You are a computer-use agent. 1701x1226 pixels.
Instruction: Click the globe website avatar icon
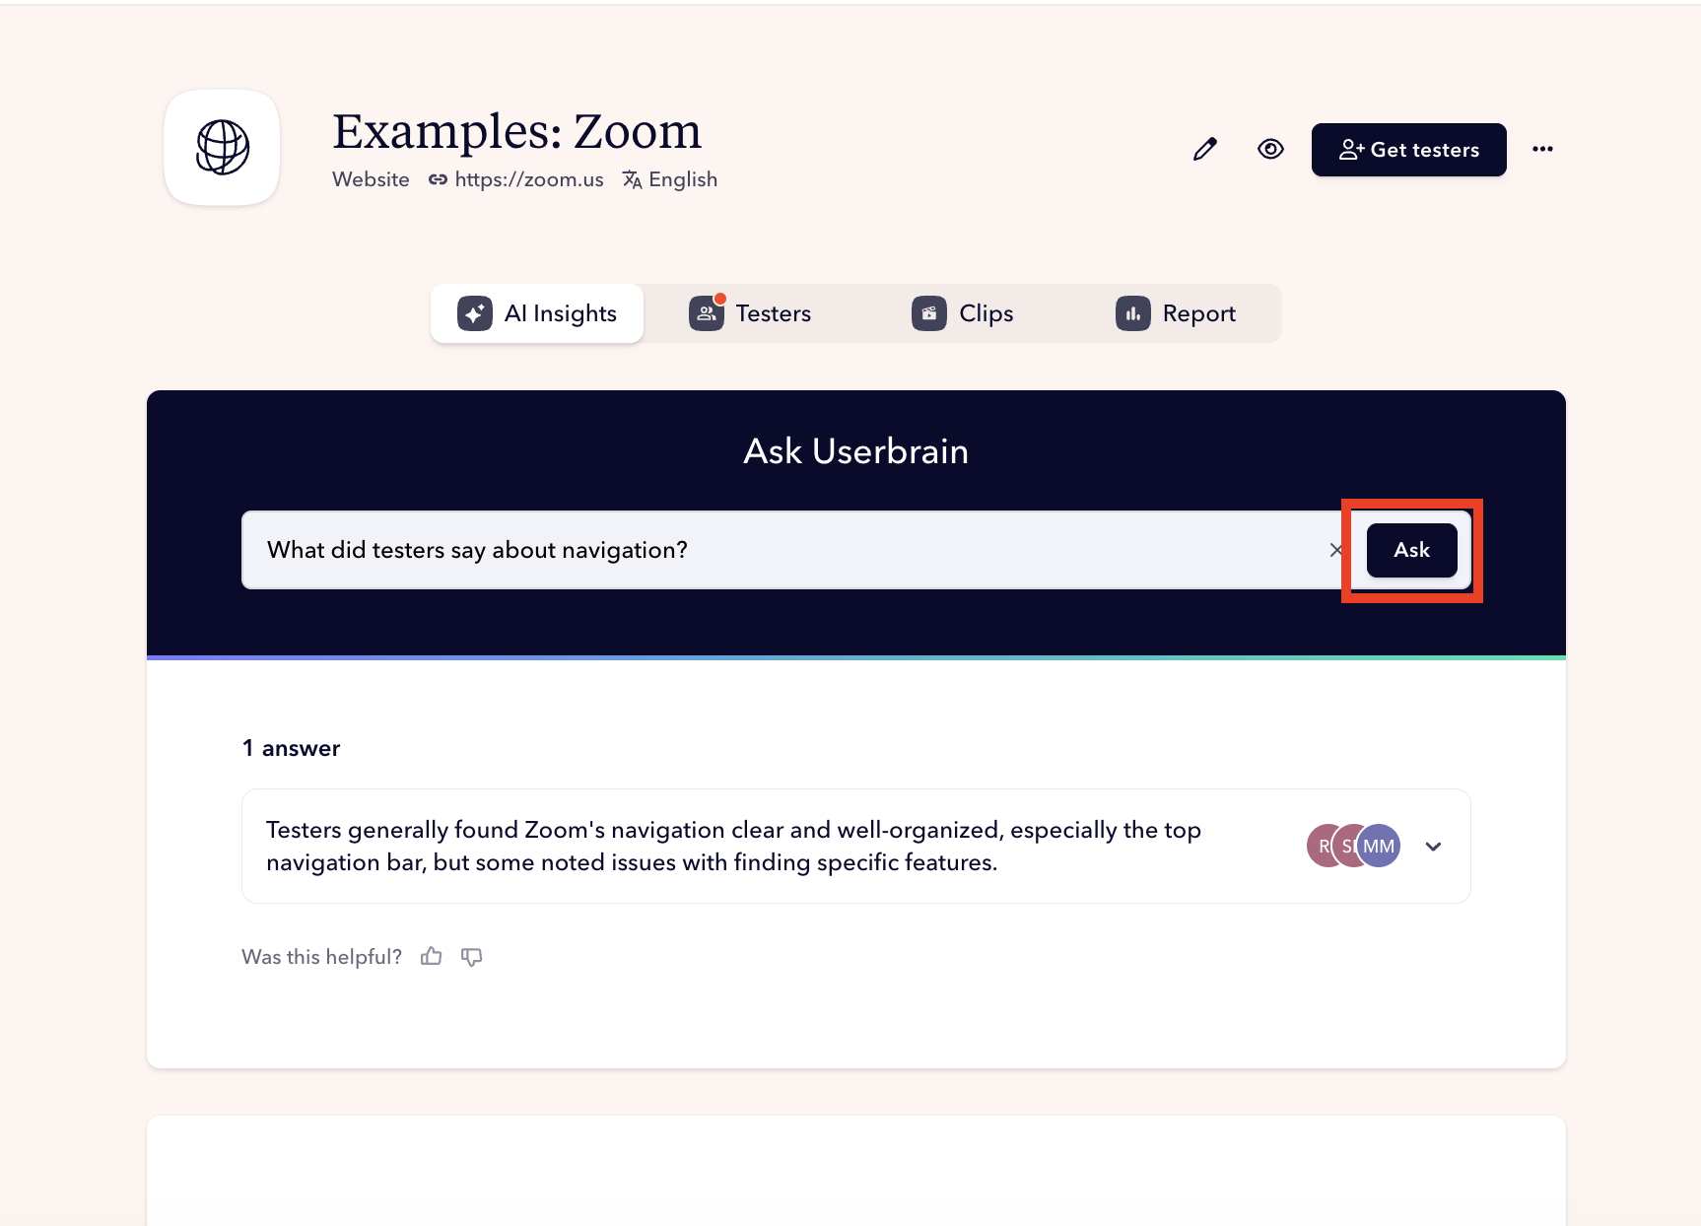tap(222, 148)
